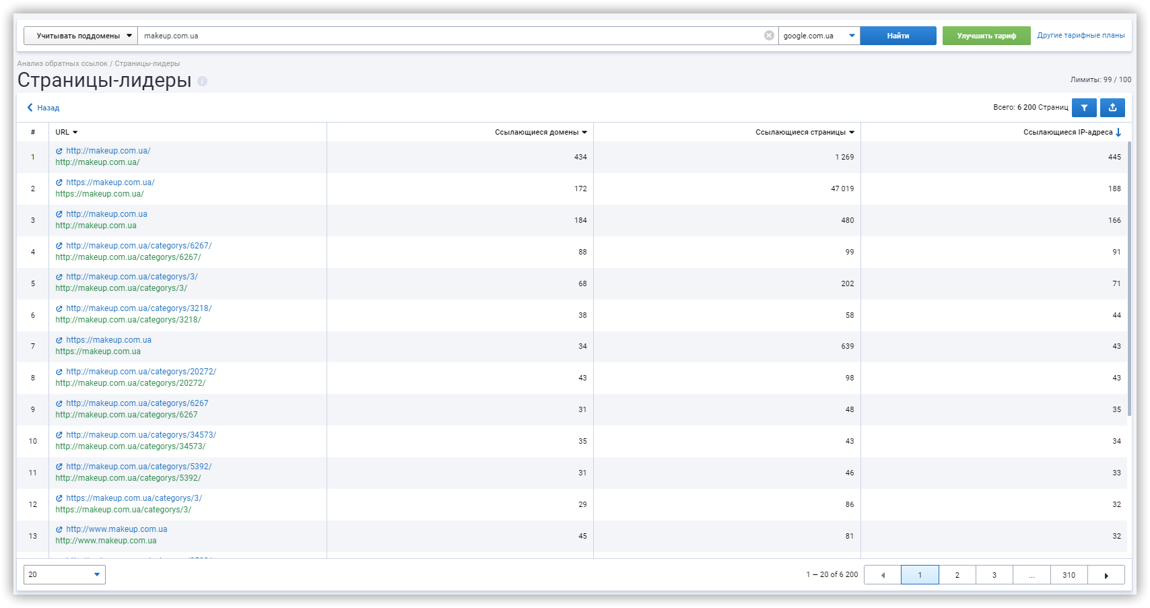Click the domain input field with makeup.com.ua

coord(444,36)
